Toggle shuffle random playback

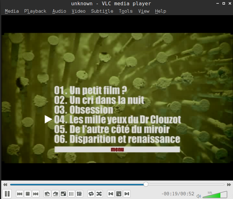click(99, 194)
